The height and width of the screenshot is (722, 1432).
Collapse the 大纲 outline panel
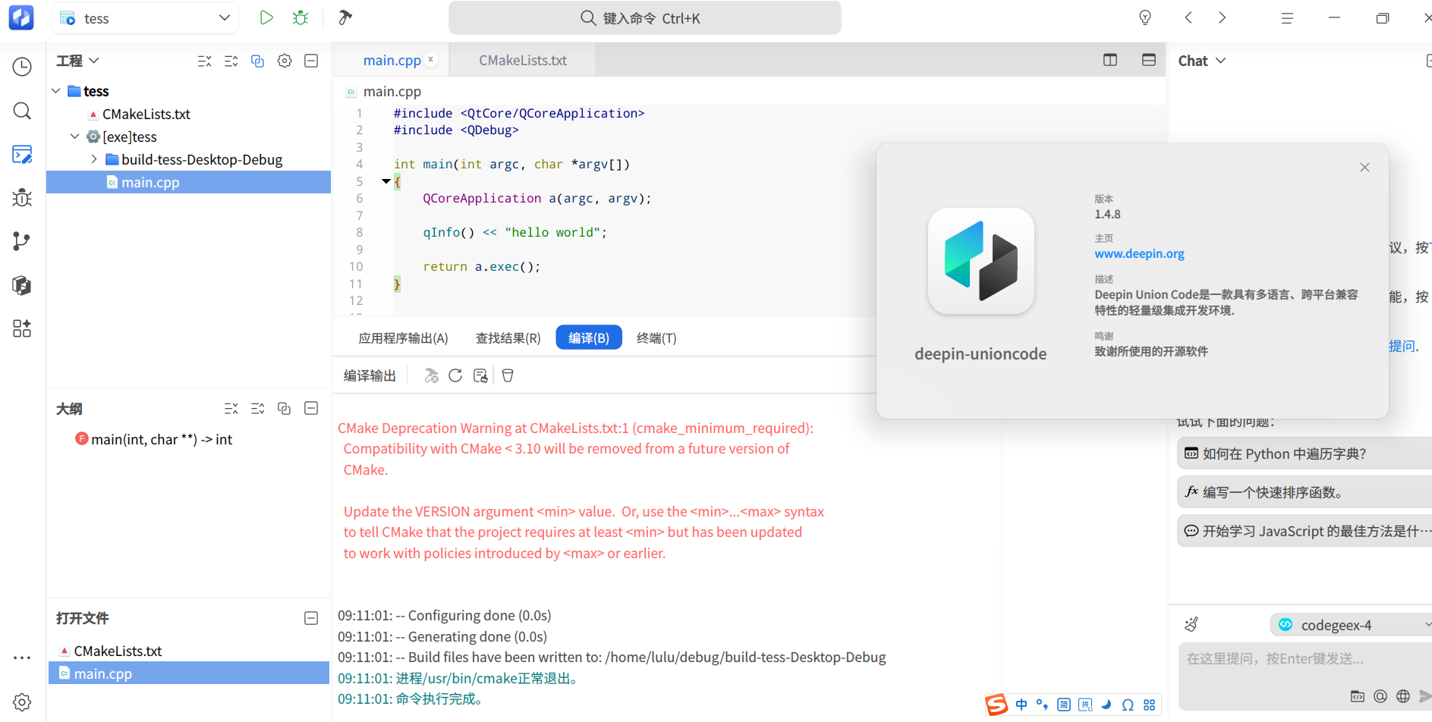point(311,408)
